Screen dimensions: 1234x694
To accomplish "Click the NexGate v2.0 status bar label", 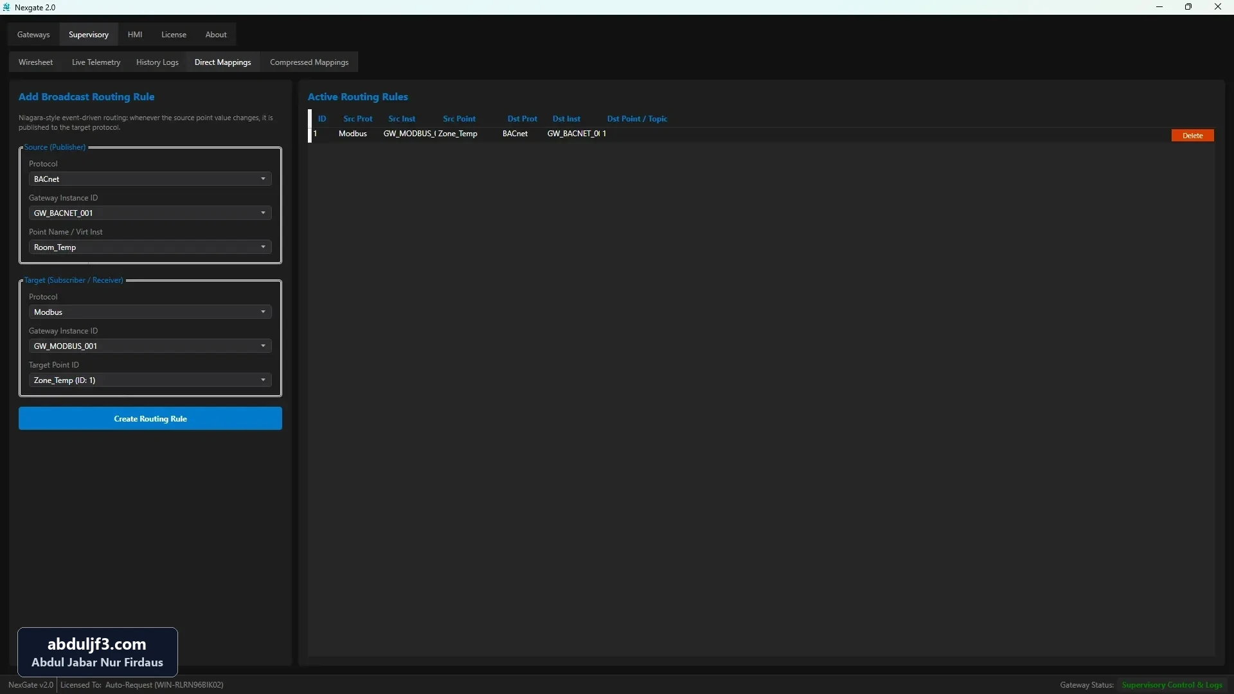I will tap(31, 685).
